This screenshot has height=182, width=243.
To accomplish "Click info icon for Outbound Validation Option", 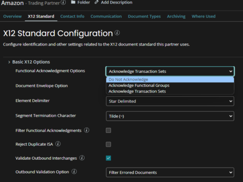I will pos(74,171).
